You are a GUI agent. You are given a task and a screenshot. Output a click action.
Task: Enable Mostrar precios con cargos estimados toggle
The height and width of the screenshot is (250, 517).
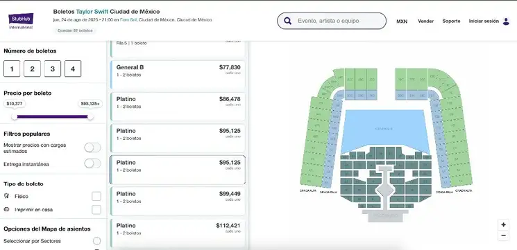pyautogui.click(x=93, y=148)
